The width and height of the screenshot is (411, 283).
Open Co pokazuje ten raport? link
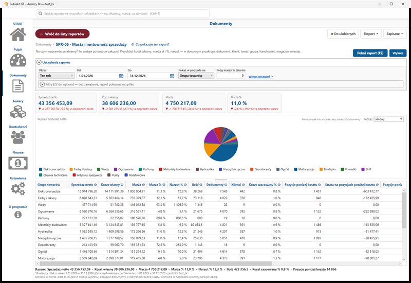pyautogui.click(x=150, y=45)
